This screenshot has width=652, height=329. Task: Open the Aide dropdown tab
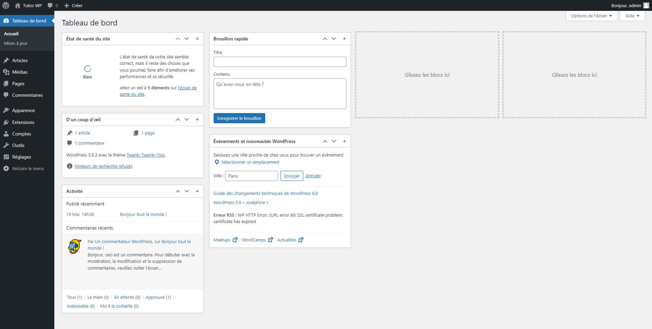click(632, 16)
